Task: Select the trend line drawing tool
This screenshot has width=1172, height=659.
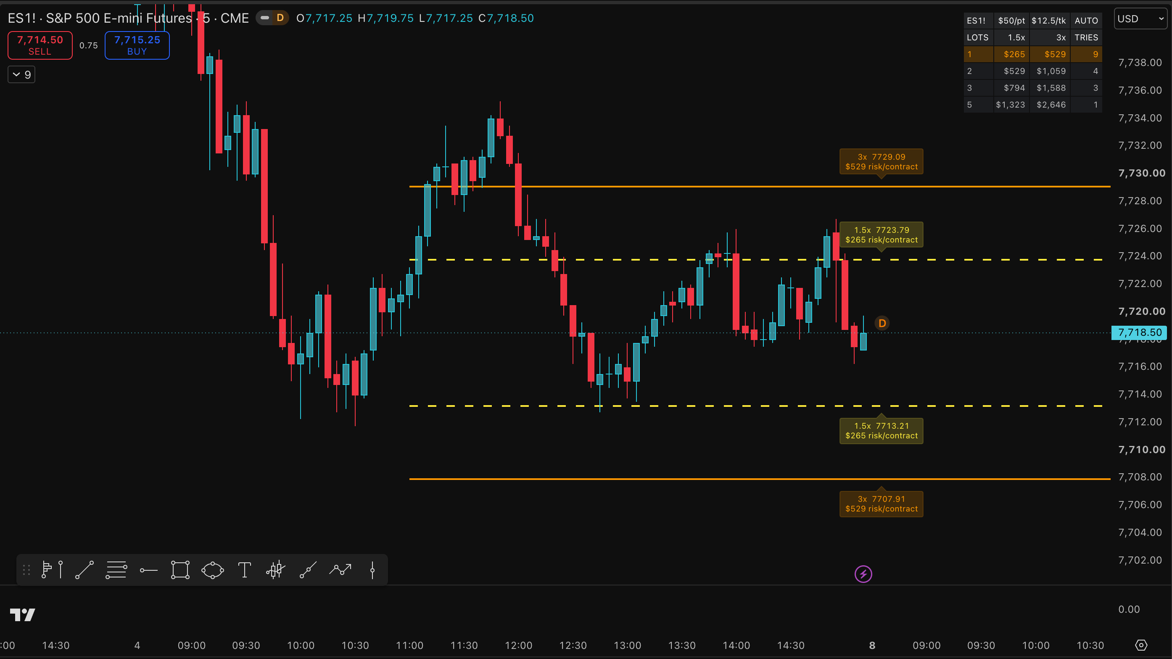Action: [x=84, y=570]
